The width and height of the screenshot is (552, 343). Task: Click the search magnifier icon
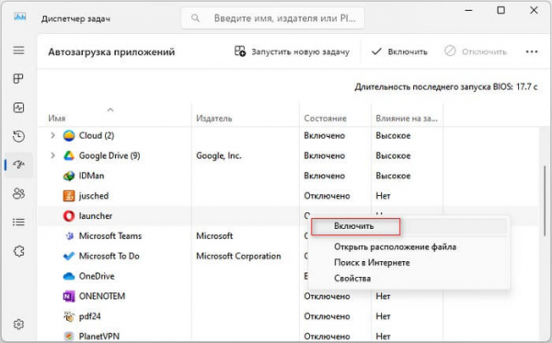click(195, 18)
